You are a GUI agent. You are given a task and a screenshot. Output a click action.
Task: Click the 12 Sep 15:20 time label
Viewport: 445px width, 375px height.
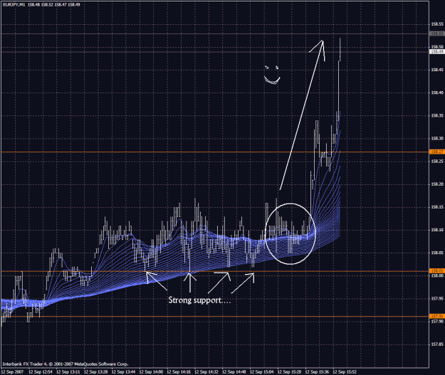[289, 371]
